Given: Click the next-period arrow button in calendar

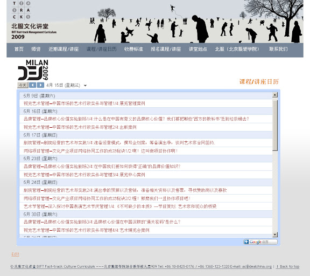Looking at the screenshot, I should click(x=40, y=85).
